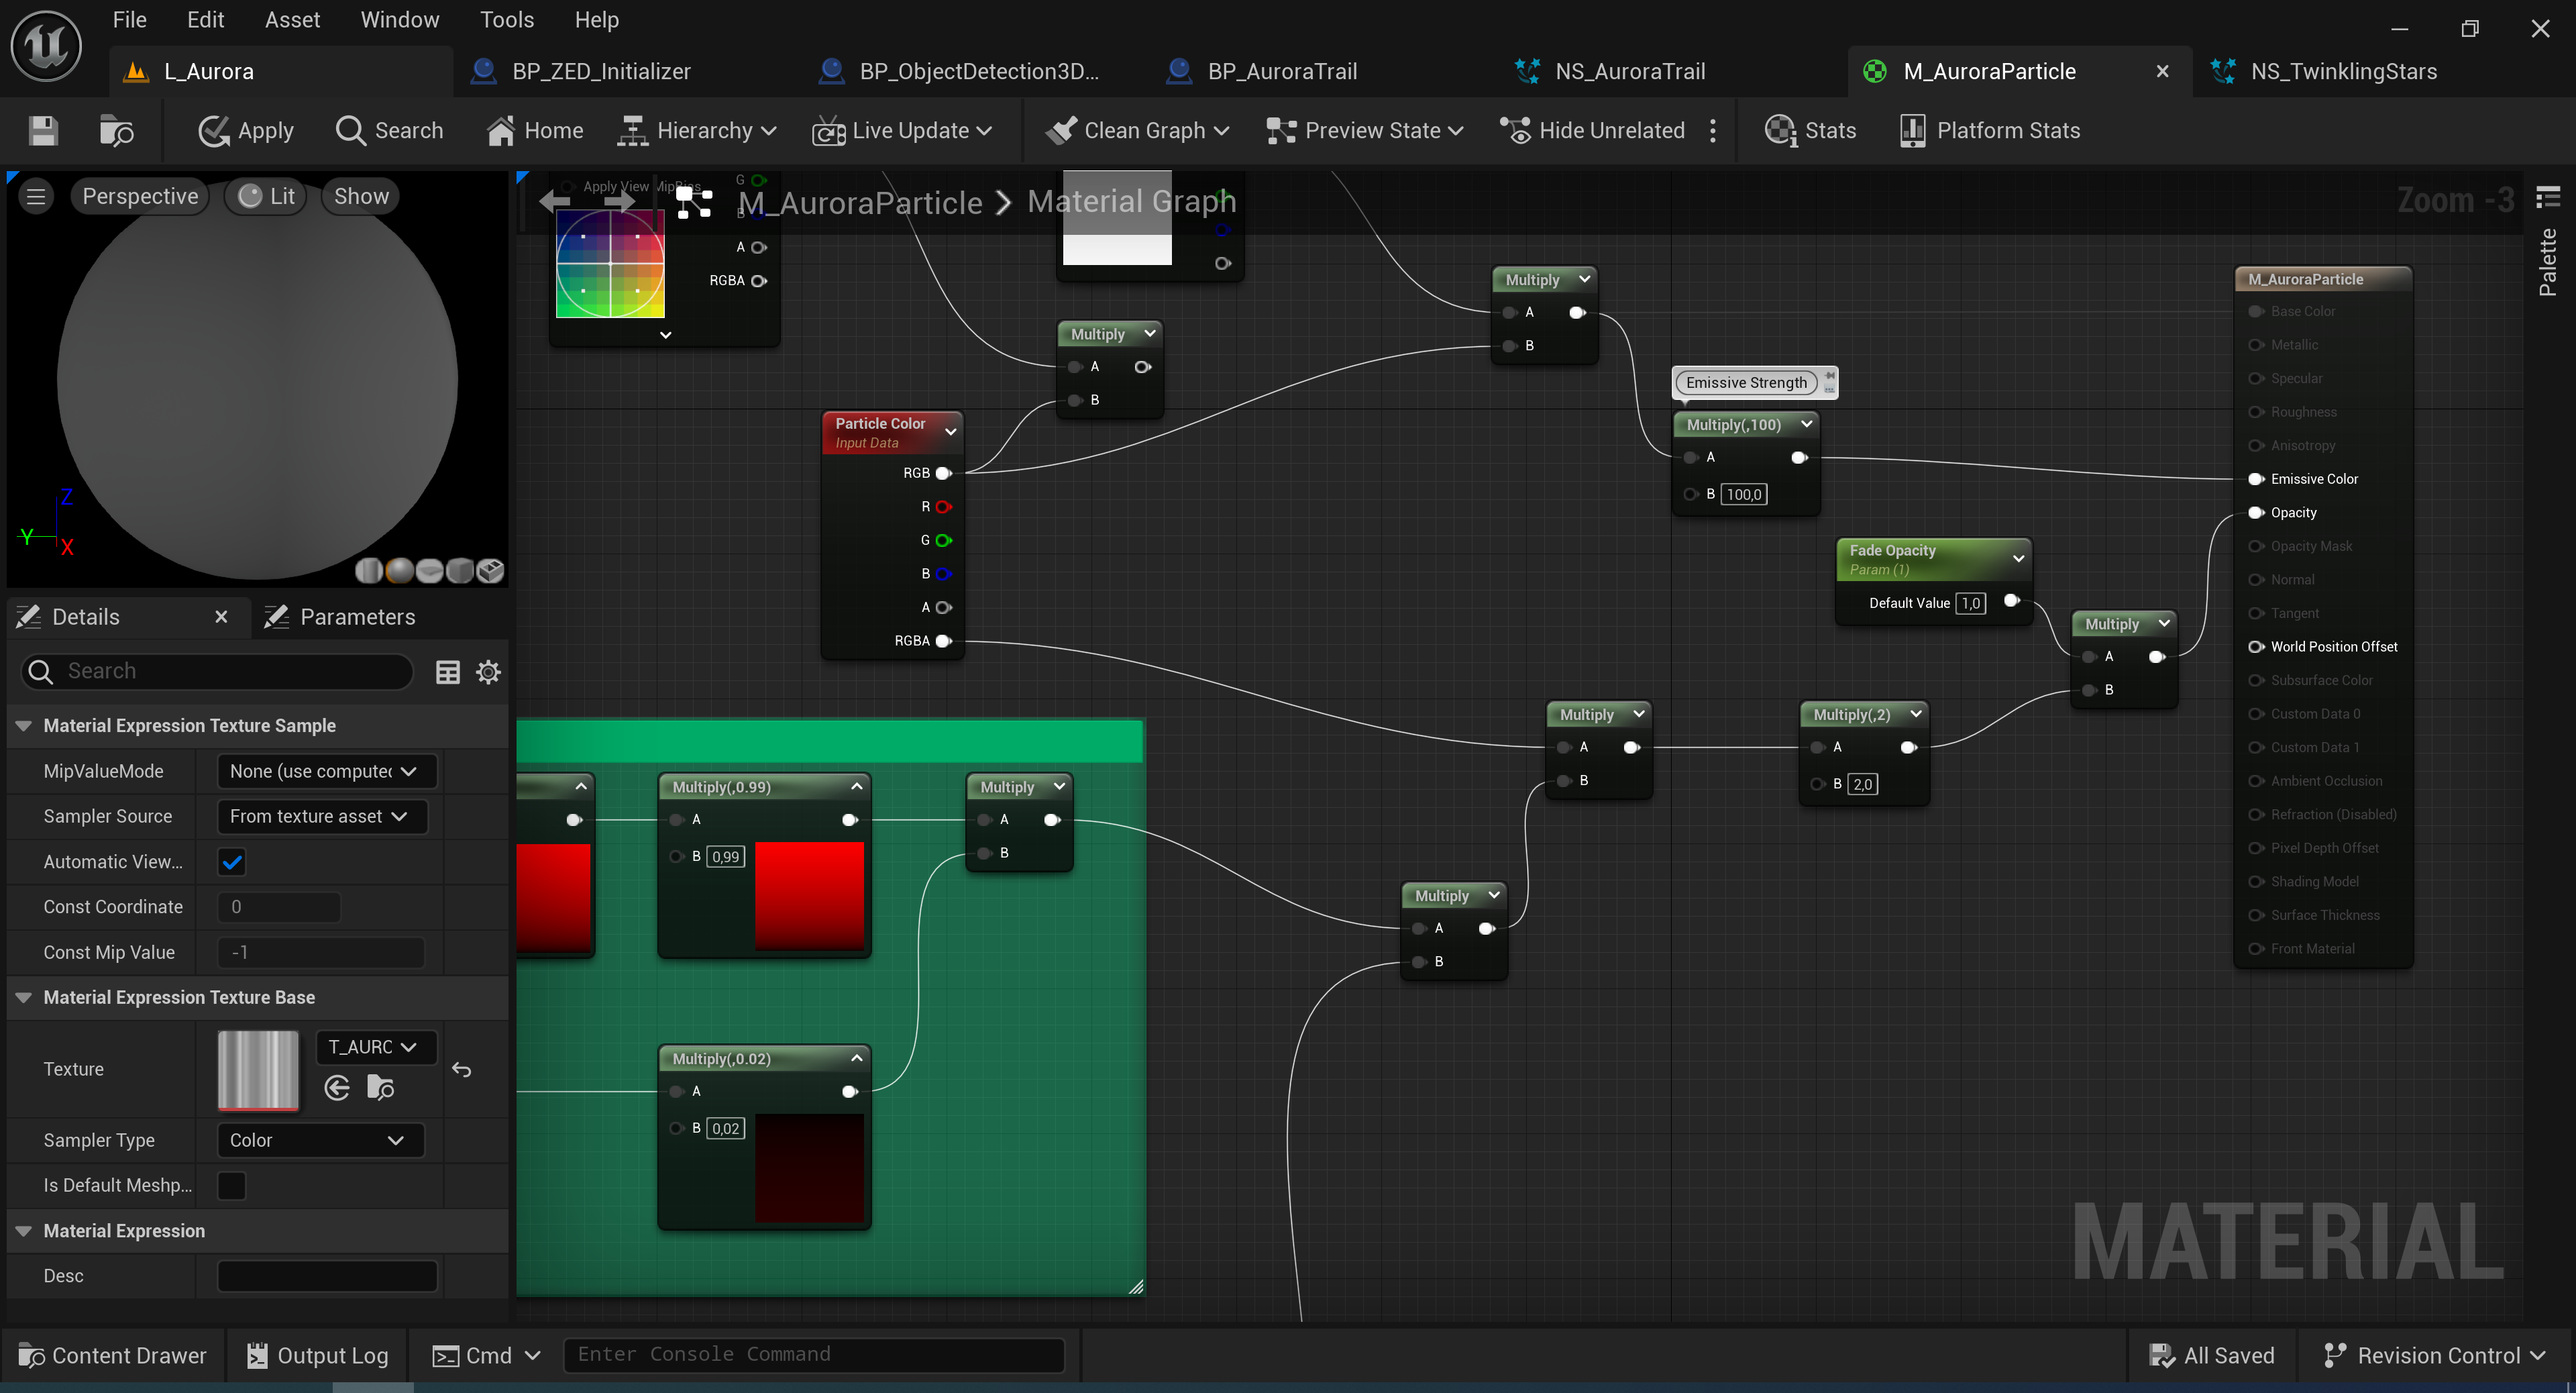Collapse Material Expression Texture Sample section
This screenshot has height=1393, width=2576.
pos(24,726)
